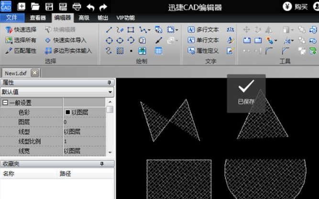Select the Point drawing tool

[131, 51]
